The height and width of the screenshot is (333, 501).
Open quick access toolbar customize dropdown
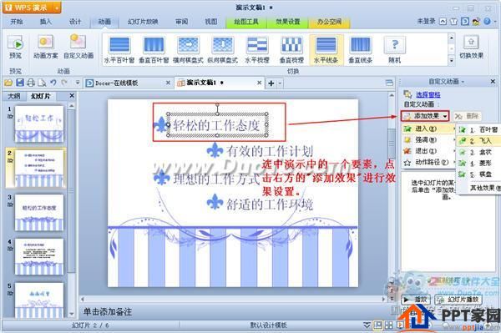click(78, 83)
